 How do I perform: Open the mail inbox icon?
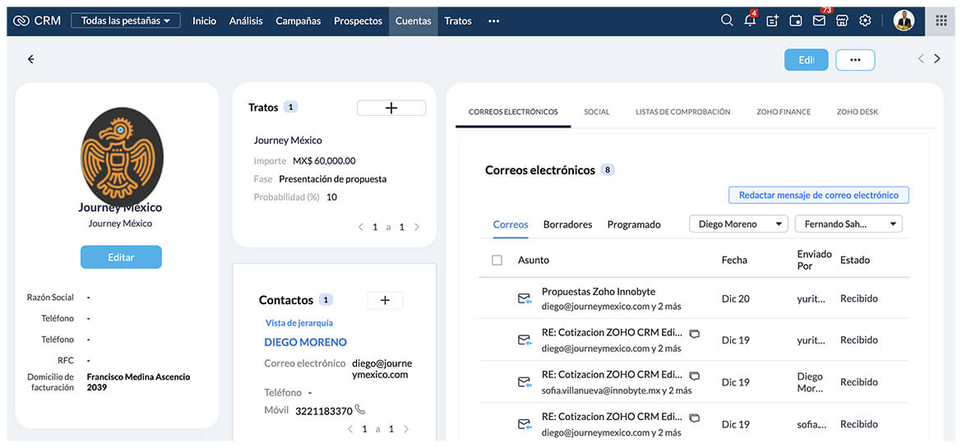click(819, 21)
